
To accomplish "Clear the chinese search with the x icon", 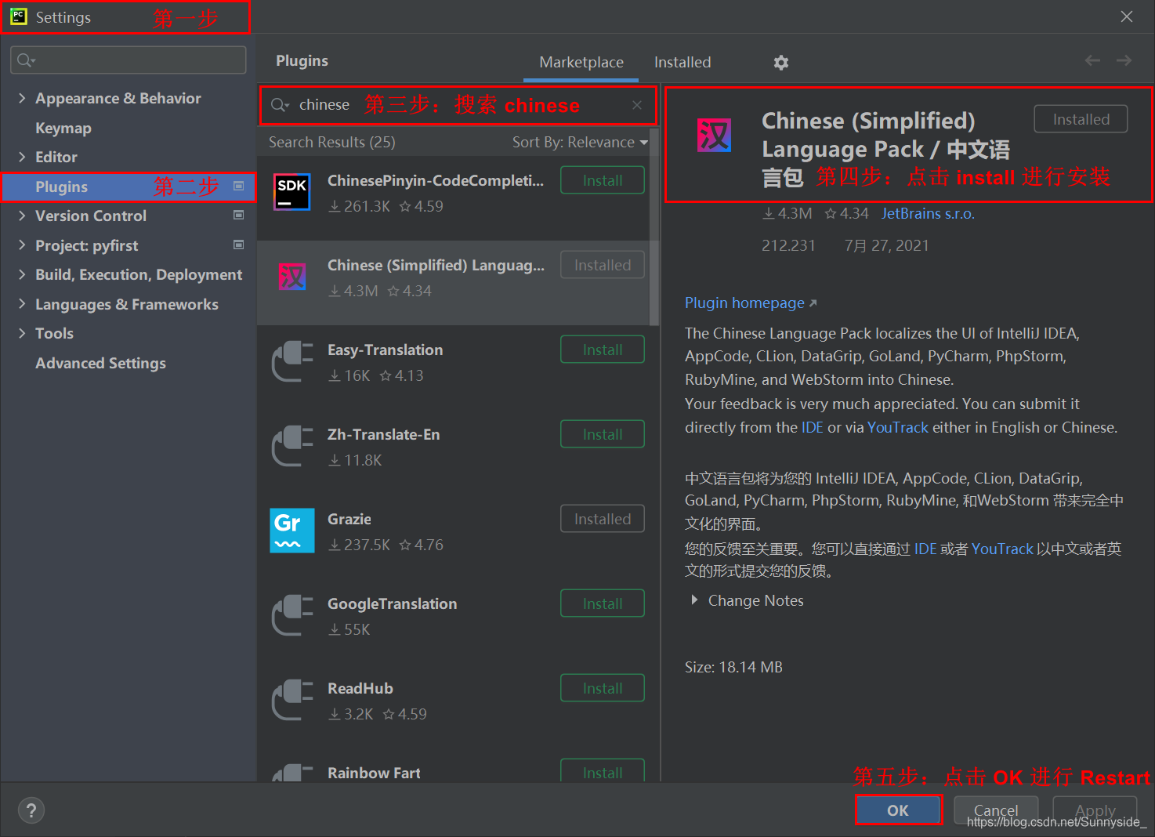I will [x=636, y=104].
